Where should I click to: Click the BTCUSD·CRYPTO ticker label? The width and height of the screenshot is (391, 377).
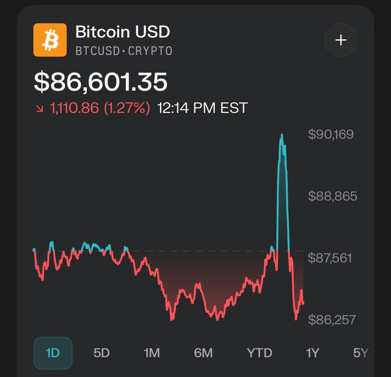tap(124, 51)
